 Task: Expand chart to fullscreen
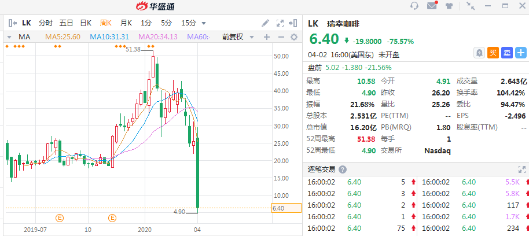point(280,23)
